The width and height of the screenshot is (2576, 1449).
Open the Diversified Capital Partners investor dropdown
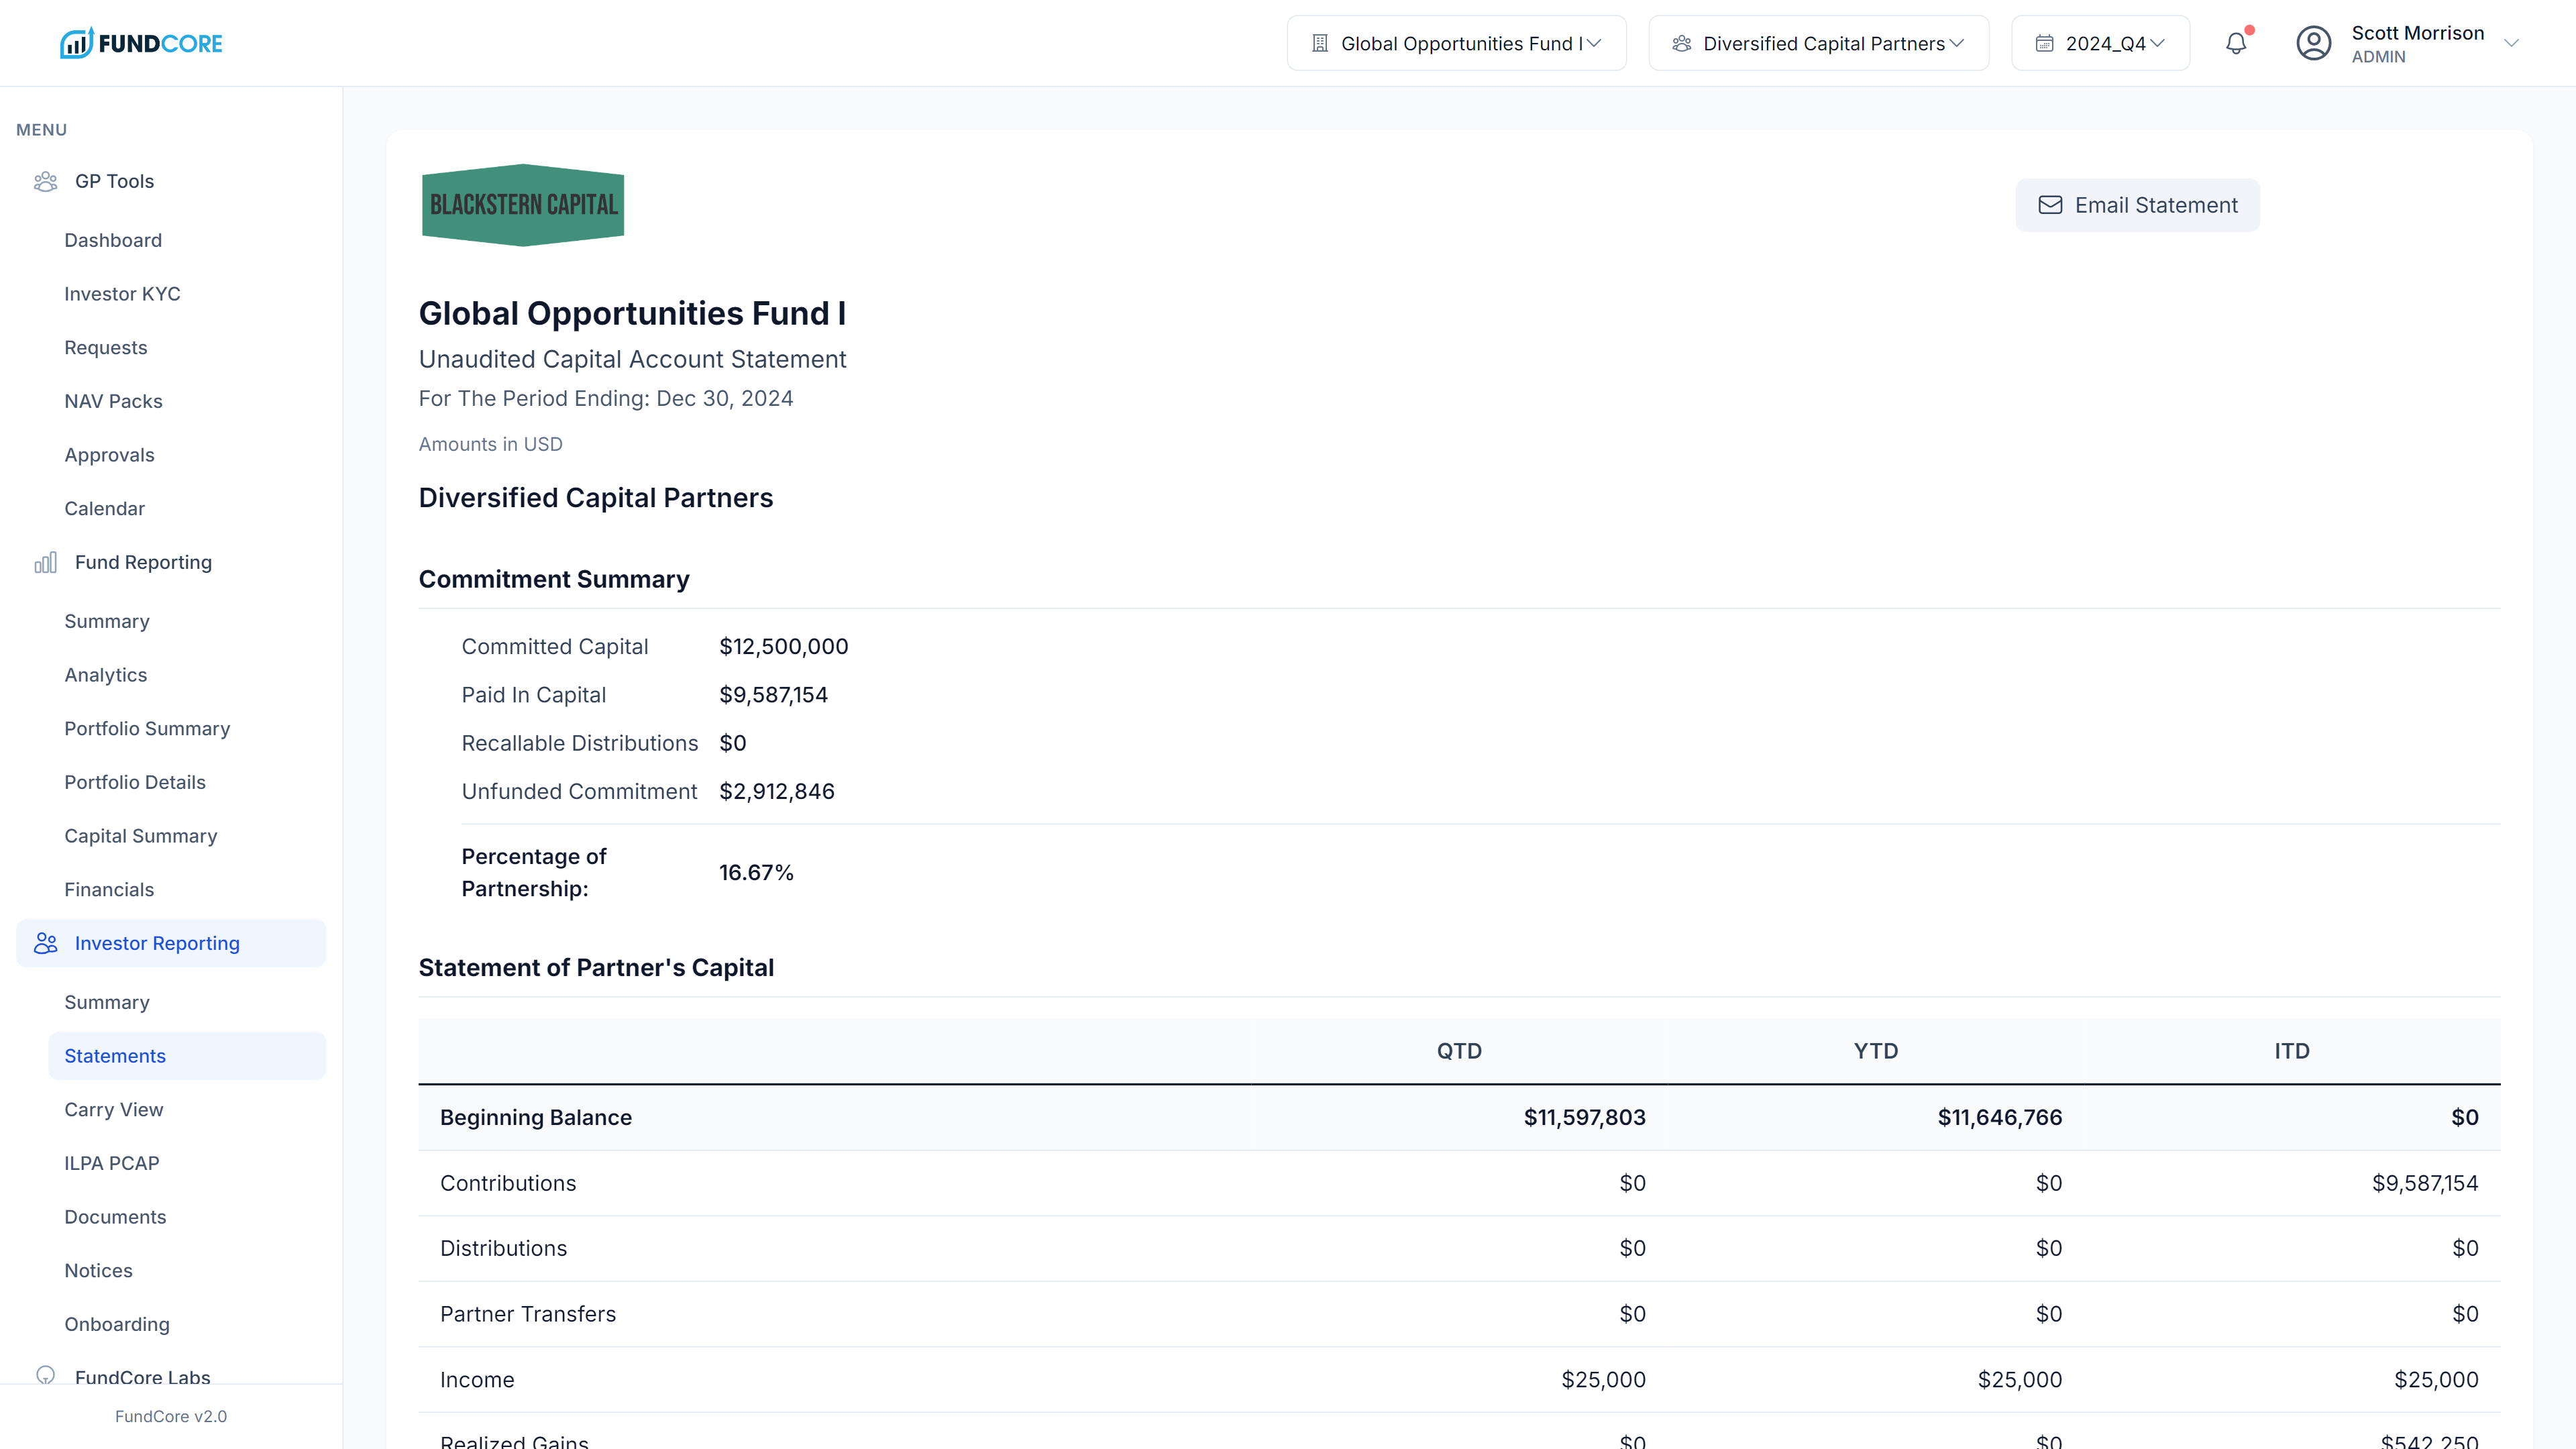click(x=1818, y=43)
